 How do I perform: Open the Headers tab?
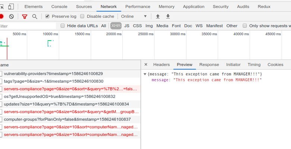point(161,64)
